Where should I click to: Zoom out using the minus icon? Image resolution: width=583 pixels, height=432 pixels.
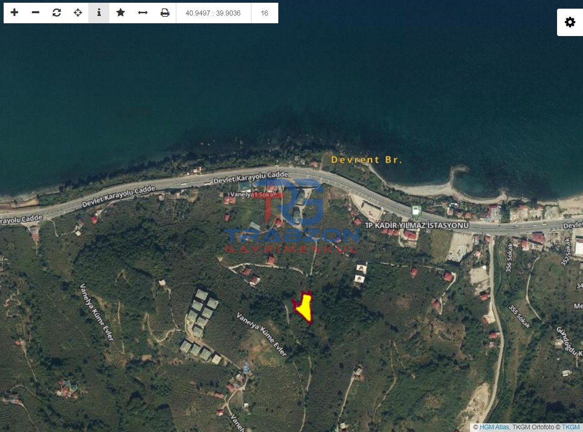point(36,13)
